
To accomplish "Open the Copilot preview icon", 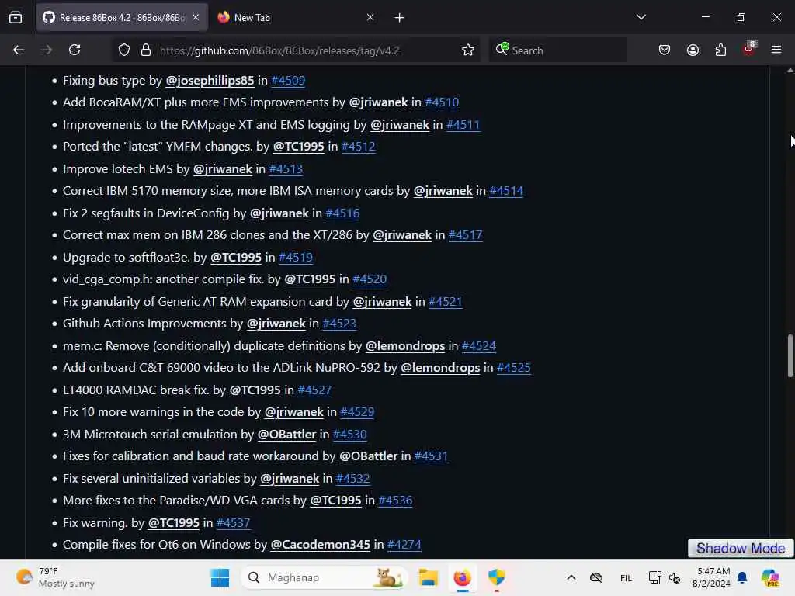I will click(x=770, y=577).
